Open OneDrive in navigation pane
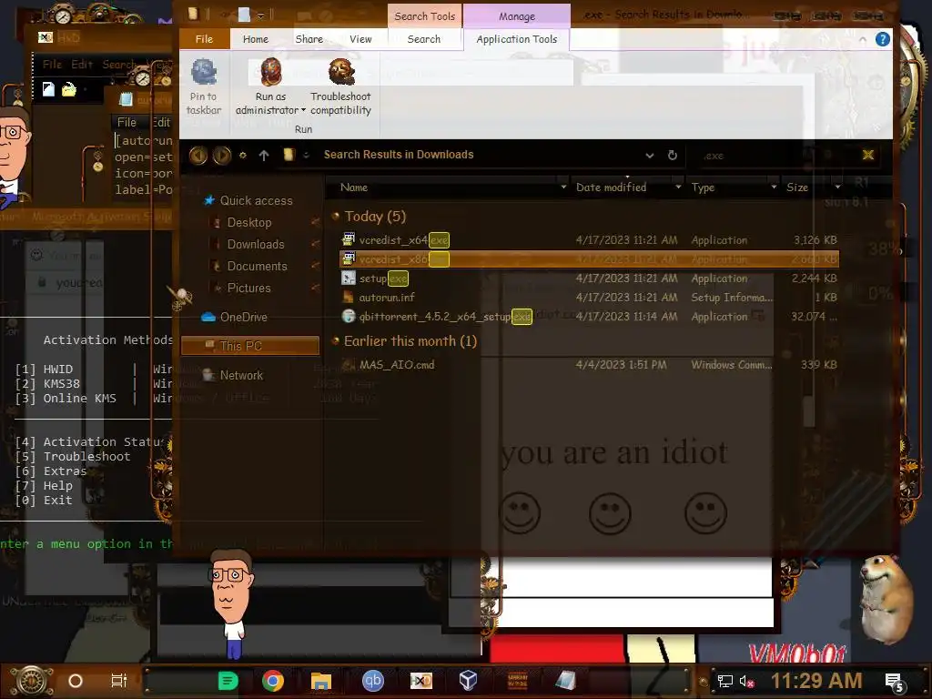 [x=243, y=317]
